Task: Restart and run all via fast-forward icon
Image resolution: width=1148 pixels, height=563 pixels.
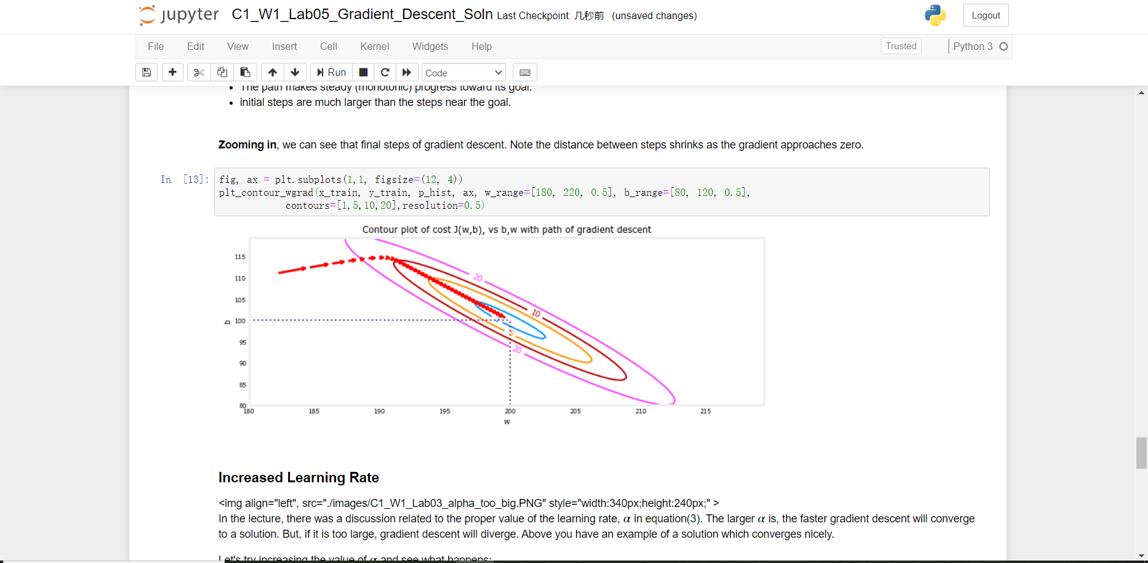Action: [407, 72]
